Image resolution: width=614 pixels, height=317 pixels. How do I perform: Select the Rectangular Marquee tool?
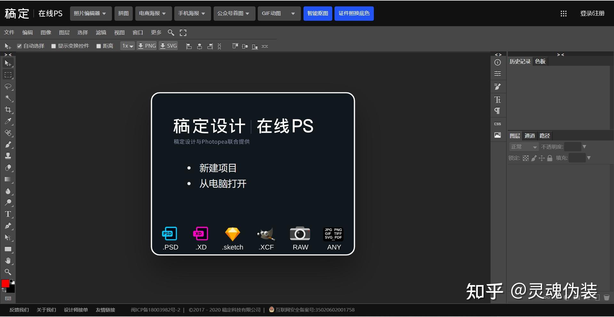(x=8, y=75)
